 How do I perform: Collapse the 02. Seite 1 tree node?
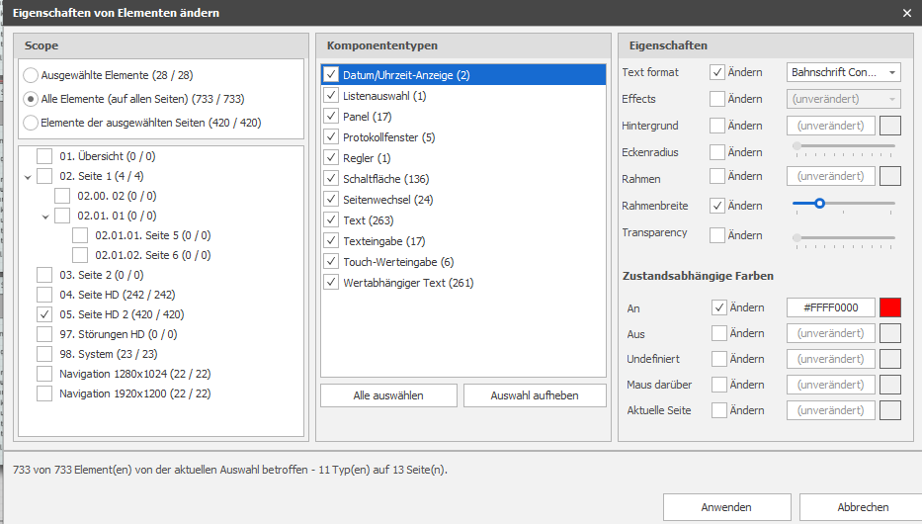(x=28, y=176)
